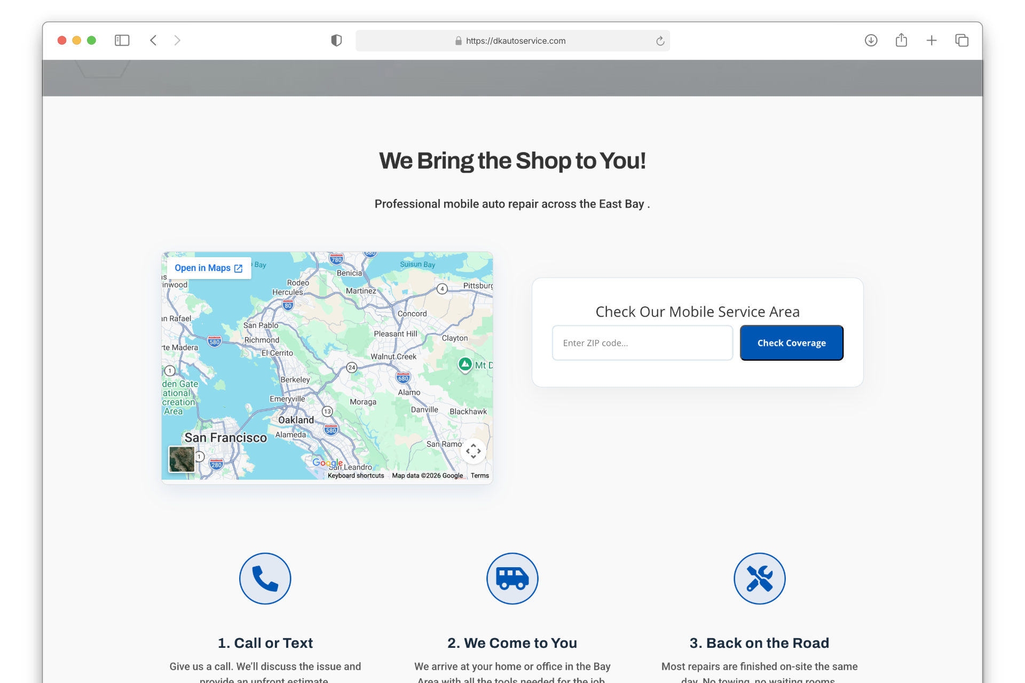Click the Martinez label on map

[361, 291]
